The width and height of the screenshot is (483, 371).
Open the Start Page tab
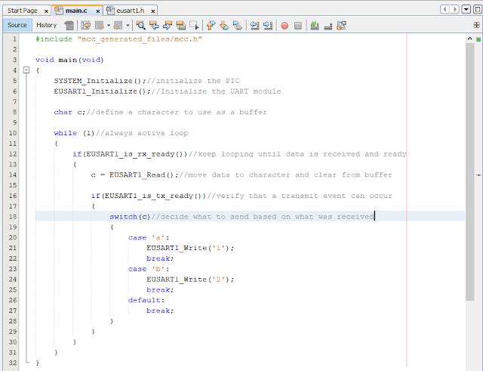pos(23,11)
